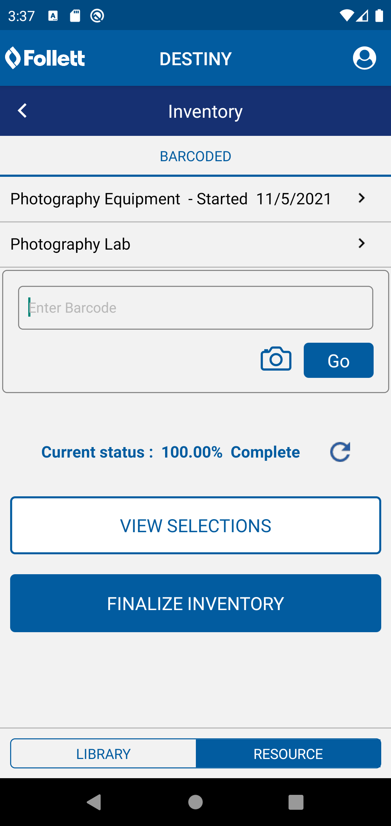
Task: Refresh the current status percentage
Action: pos(340,452)
